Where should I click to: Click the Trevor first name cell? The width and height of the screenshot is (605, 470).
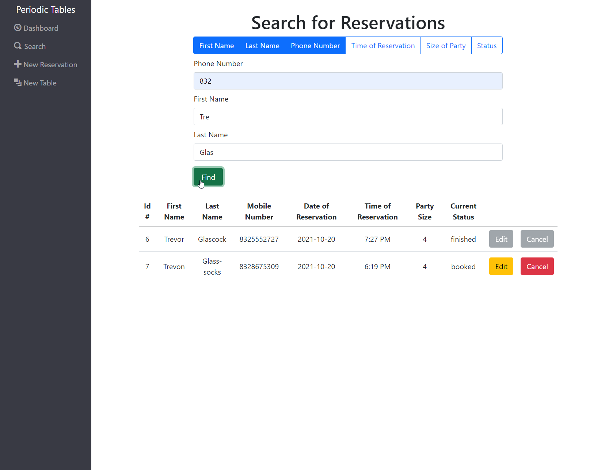[174, 239]
